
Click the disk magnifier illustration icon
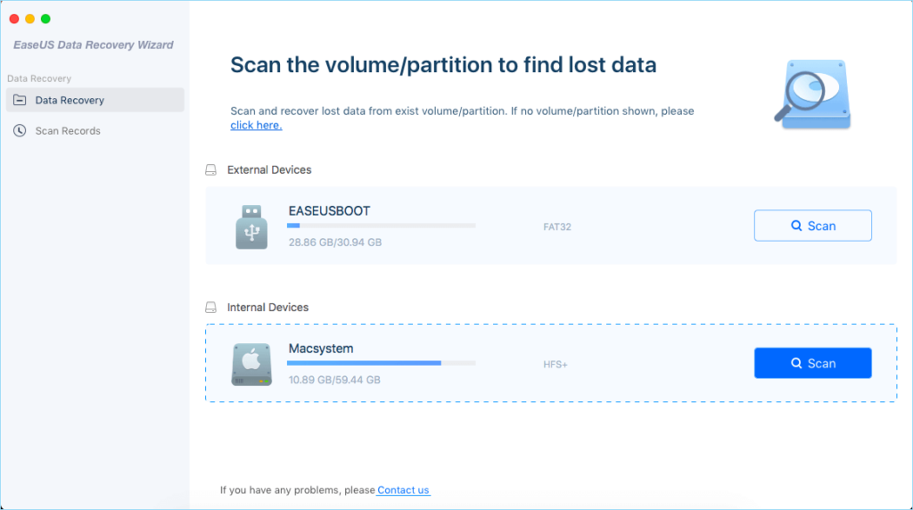[x=811, y=95]
